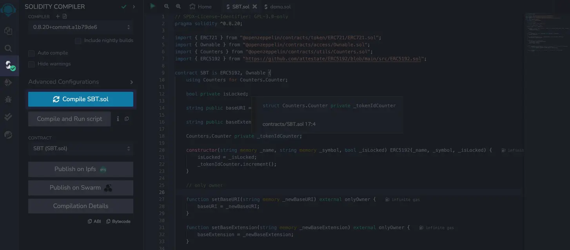Zoom in the editor font size
570x250 pixels.
[178, 7]
